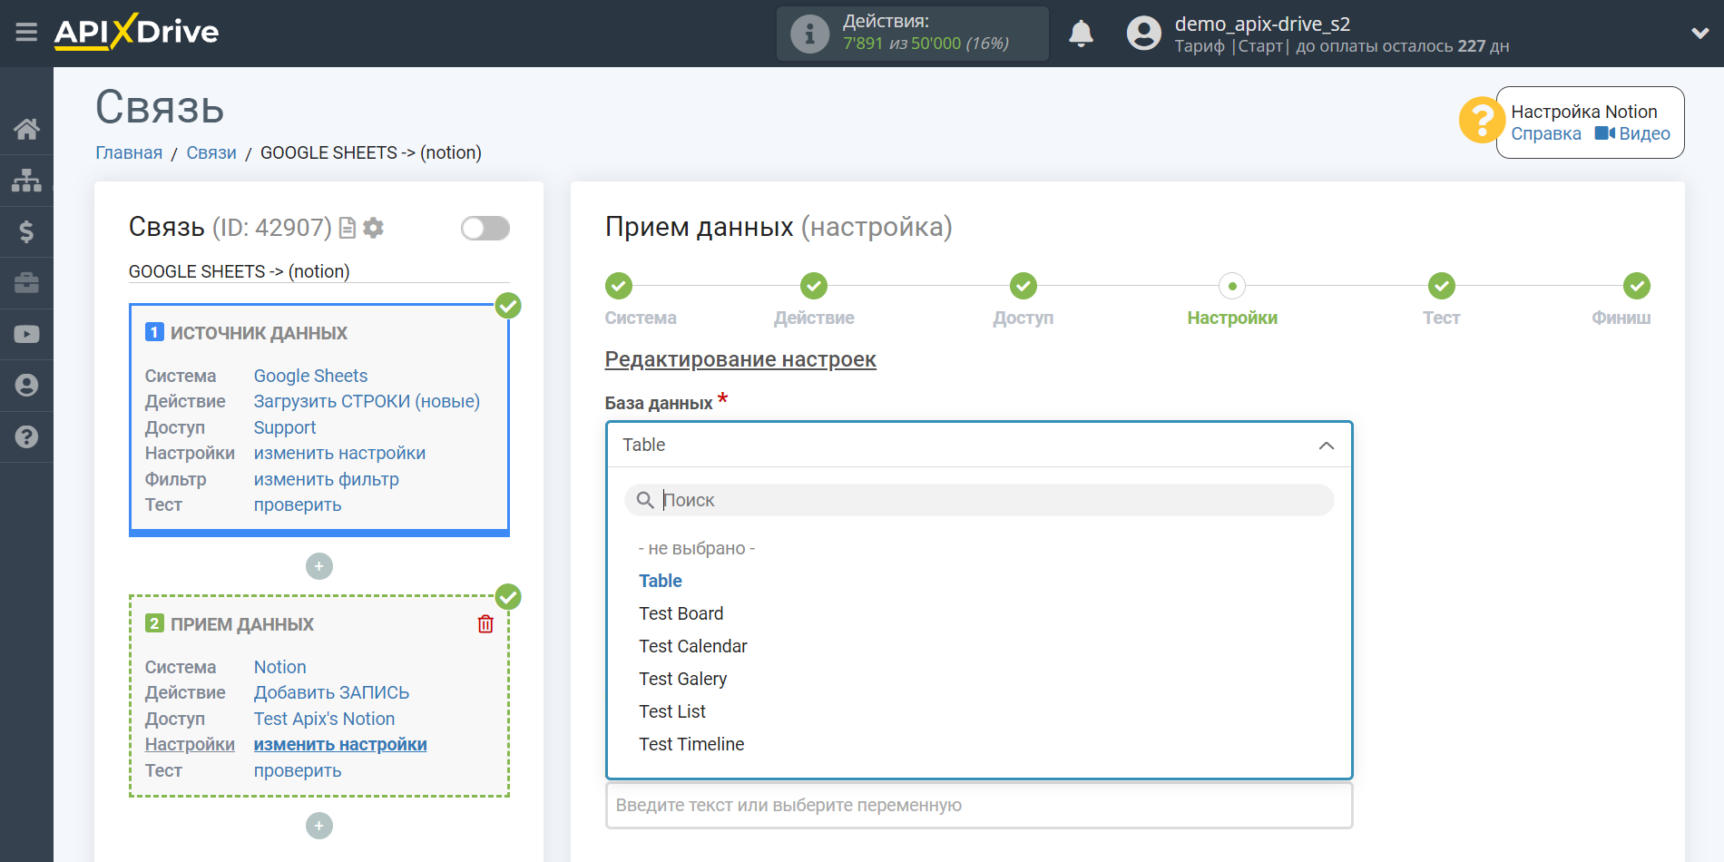Viewport: 1724px width, 862px height.
Task: Click the actions info icon
Action: tap(809, 34)
